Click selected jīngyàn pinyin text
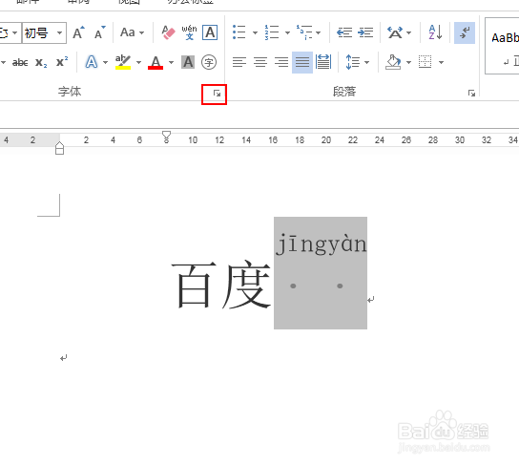This screenshot has width=519, height=466. point(322,244)
